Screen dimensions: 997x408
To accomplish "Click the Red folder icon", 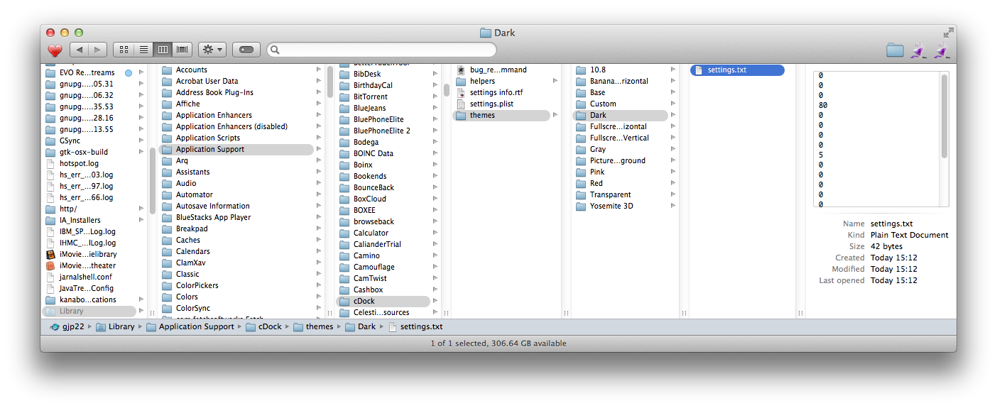I will (x=581, y=183).
